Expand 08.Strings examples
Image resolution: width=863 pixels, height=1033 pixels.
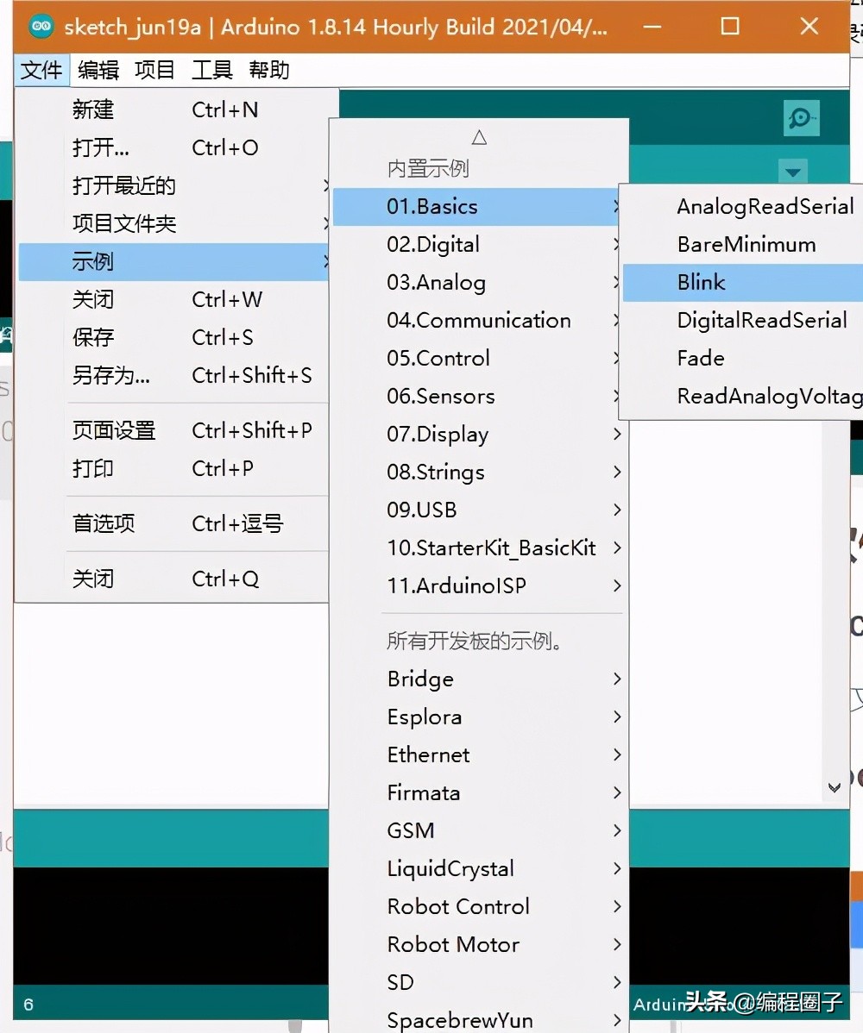(479, 473)
